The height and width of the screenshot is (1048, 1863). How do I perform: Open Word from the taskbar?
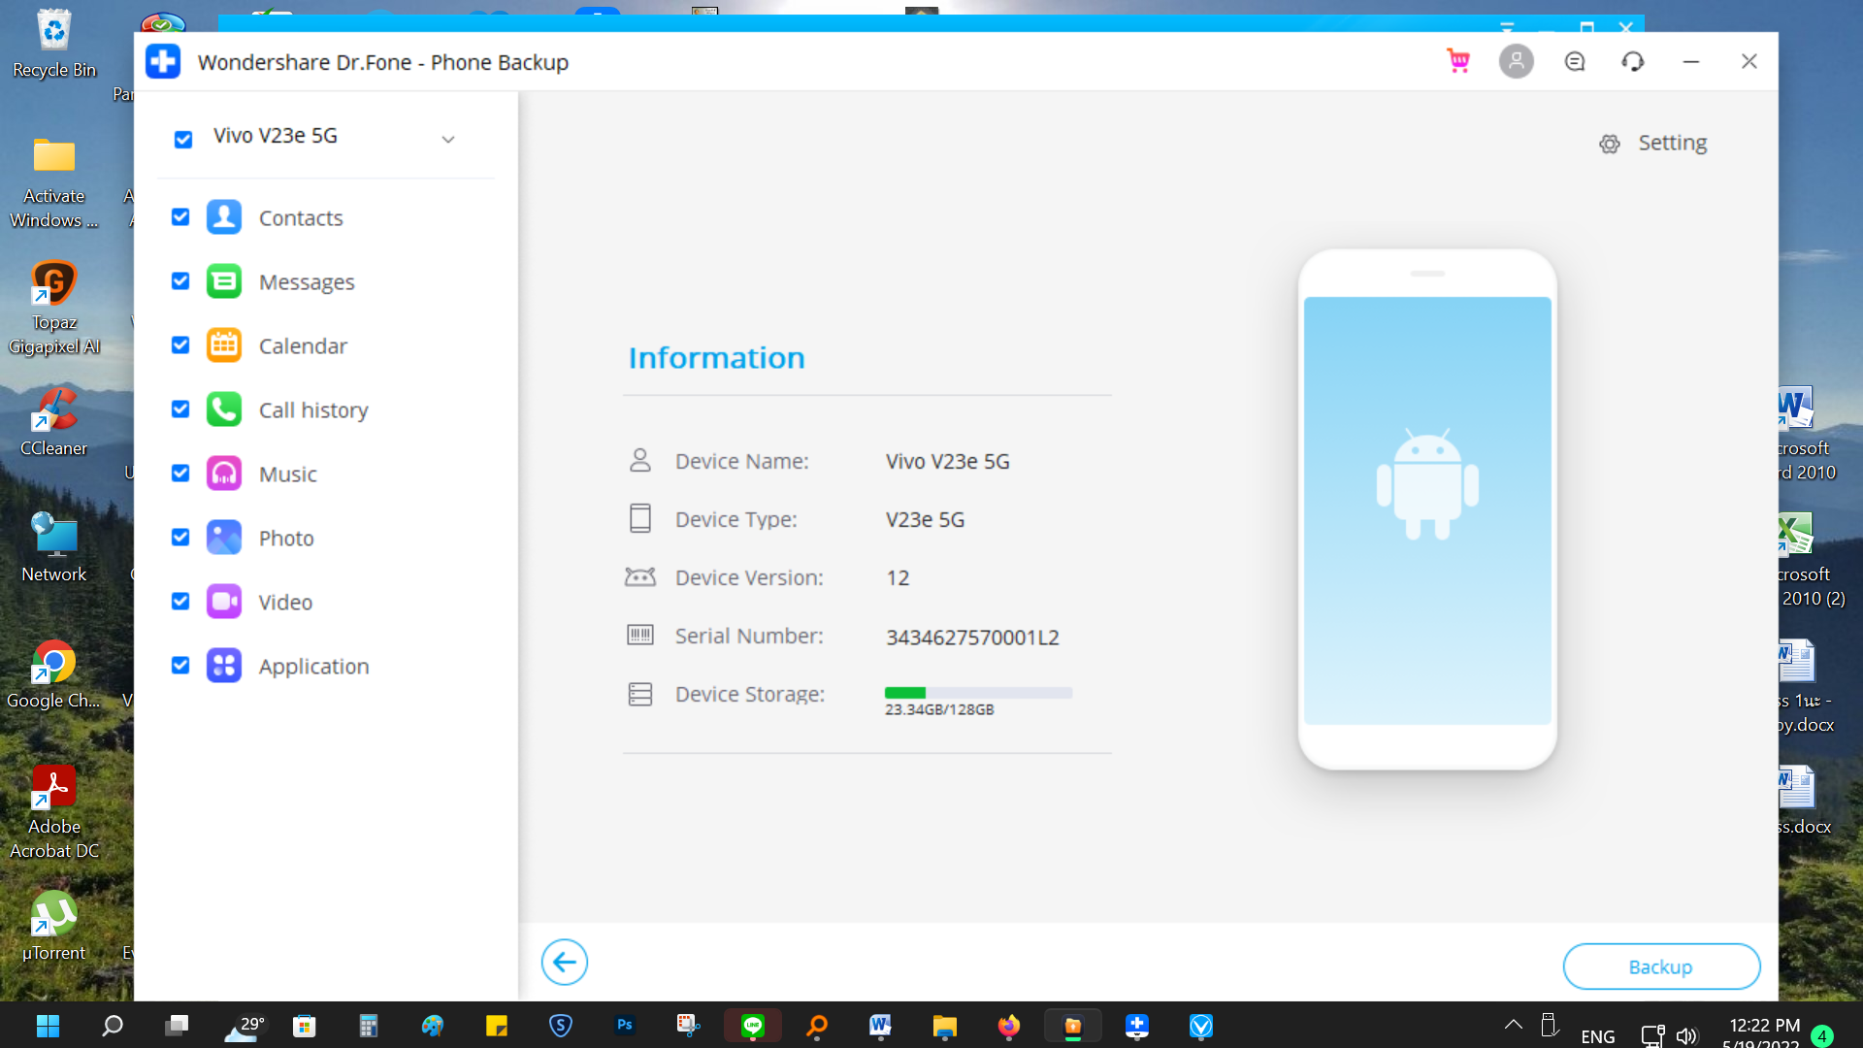click(x=880, y=1025)
